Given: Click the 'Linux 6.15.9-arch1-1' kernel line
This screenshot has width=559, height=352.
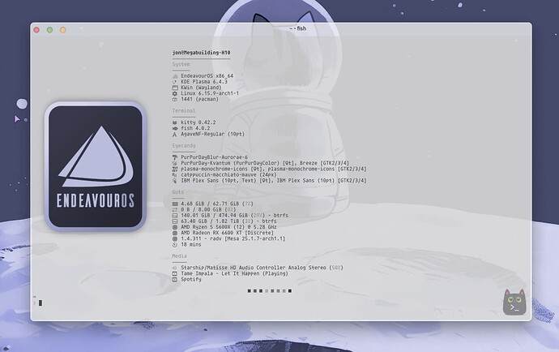Looking at the screenshot, I should (x=210, y=93).
